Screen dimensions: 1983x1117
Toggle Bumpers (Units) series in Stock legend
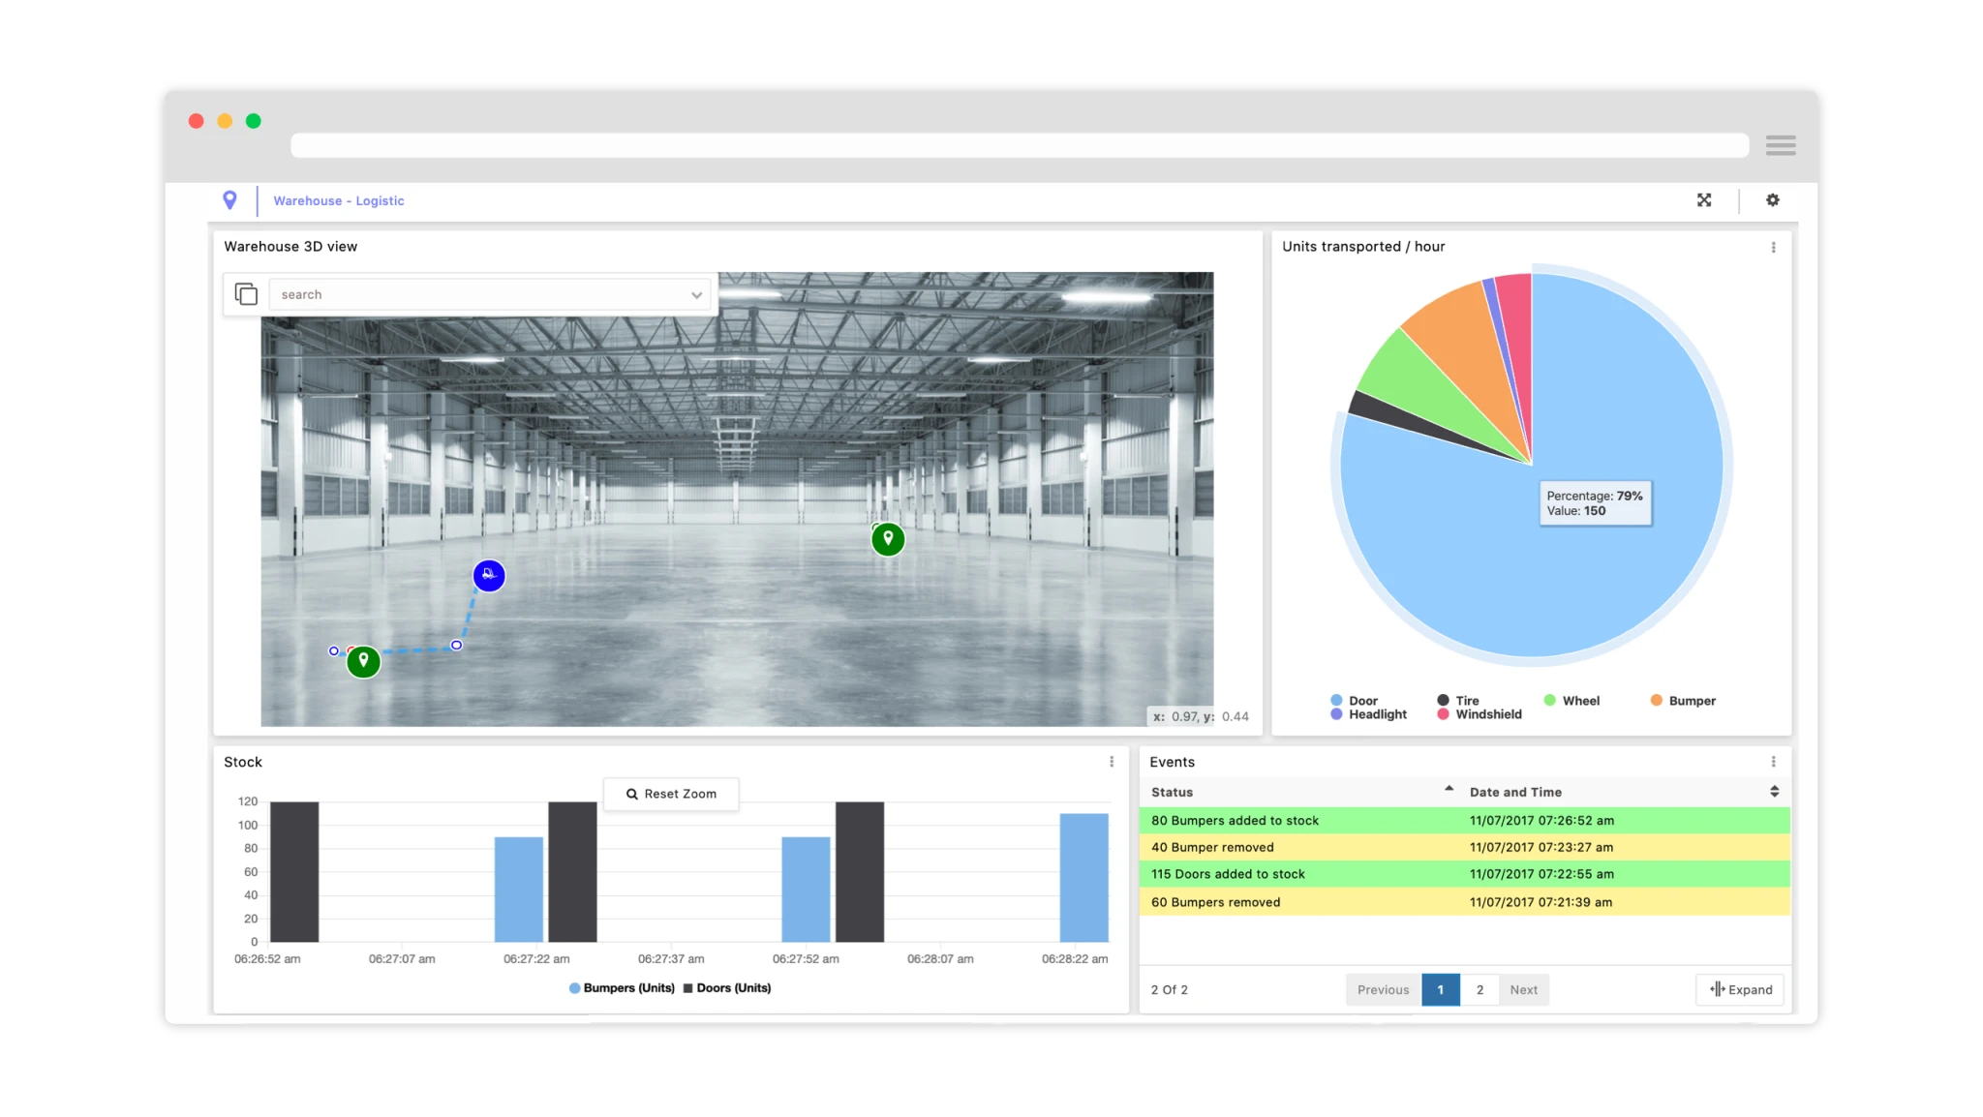click(622, 988)
